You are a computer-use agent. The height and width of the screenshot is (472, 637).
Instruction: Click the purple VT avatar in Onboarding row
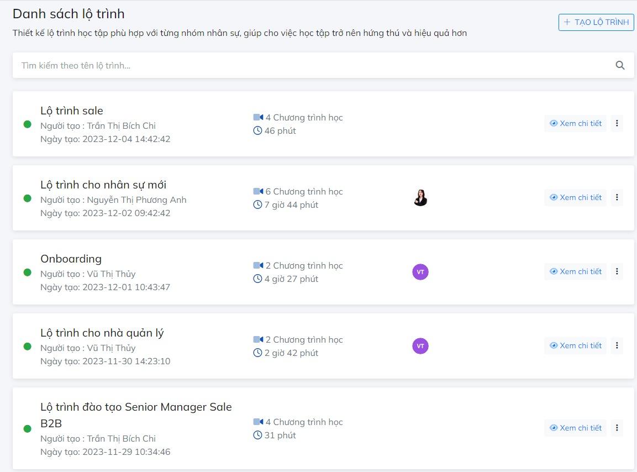(420, 271)
